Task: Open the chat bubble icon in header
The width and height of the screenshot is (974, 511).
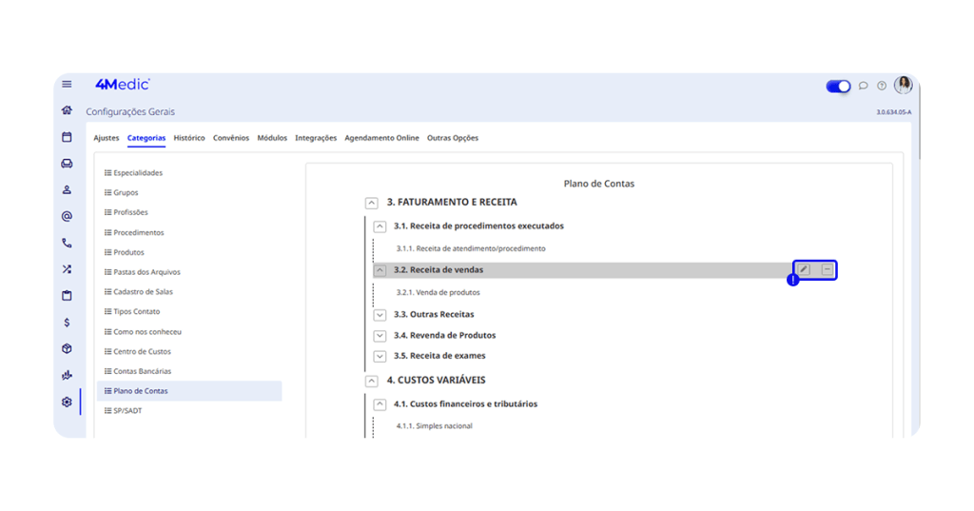Action: tap(864, 86)
